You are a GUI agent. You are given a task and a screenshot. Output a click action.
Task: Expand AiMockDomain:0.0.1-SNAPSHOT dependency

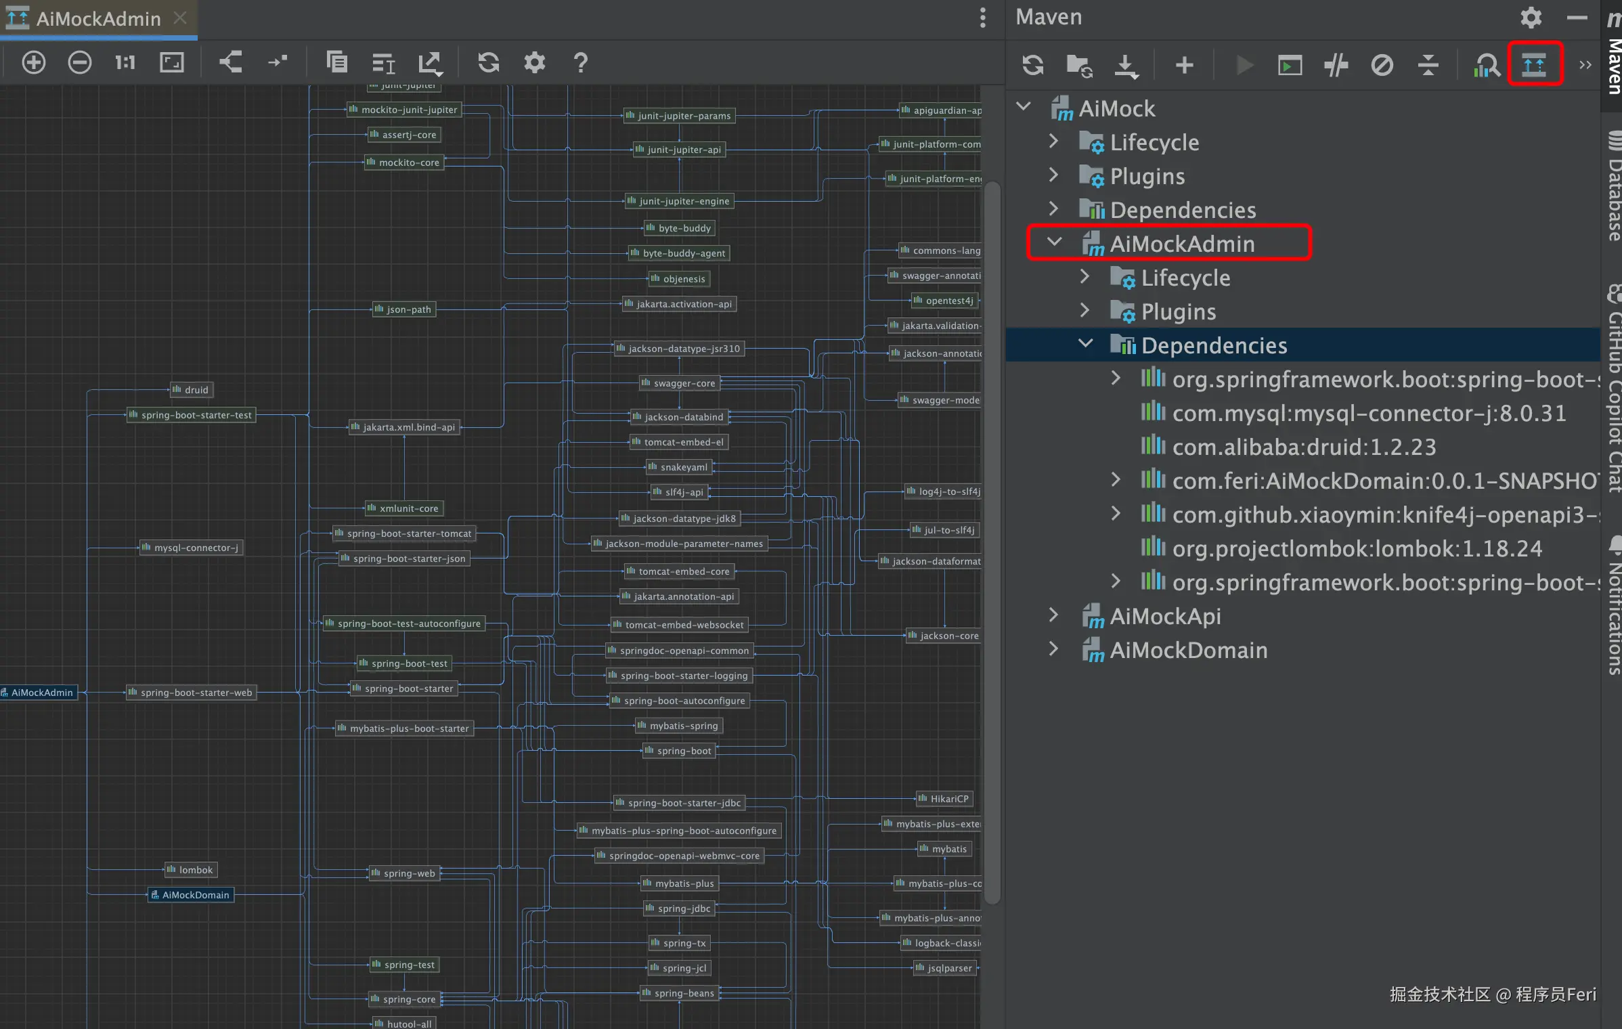(x=1116, y=480)
